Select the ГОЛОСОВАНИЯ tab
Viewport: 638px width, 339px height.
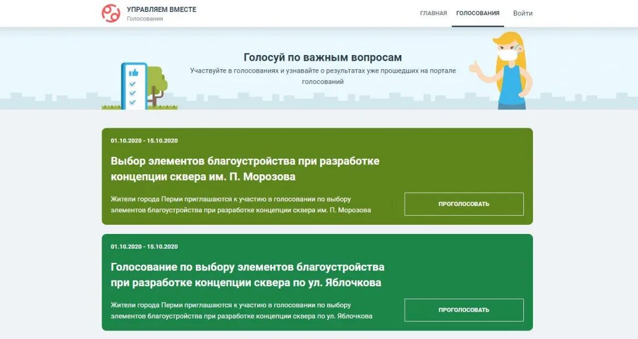pyautogui.click(x=478, y=13)
